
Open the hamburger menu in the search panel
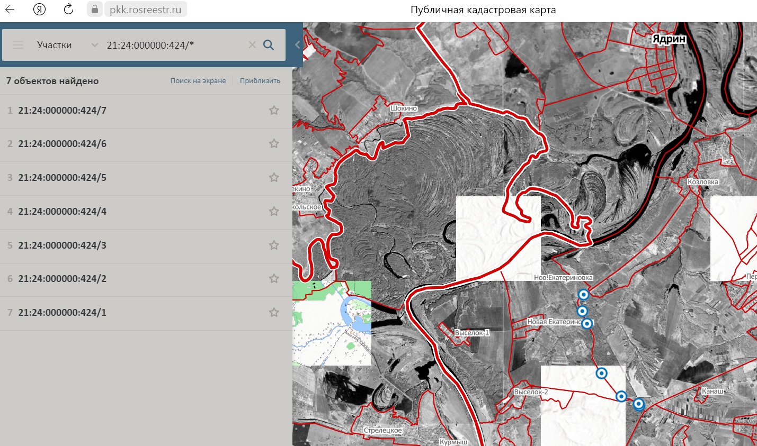click(18, 45)
